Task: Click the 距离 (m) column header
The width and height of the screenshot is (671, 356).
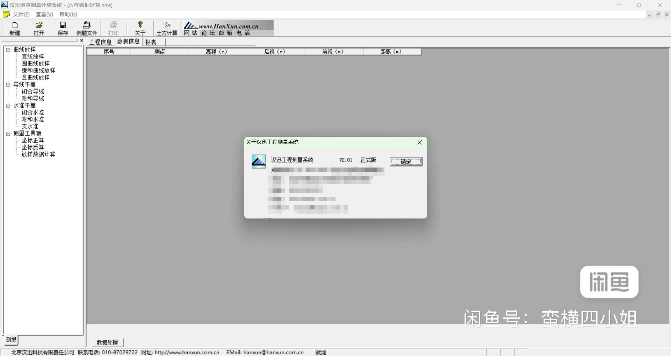Action: tap(392, 52)
